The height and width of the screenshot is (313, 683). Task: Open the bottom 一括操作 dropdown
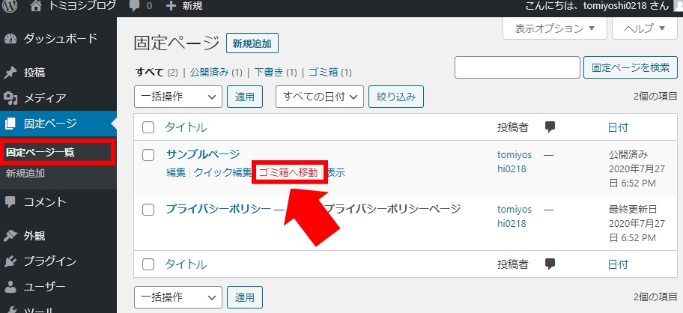[x=178, y=297]
